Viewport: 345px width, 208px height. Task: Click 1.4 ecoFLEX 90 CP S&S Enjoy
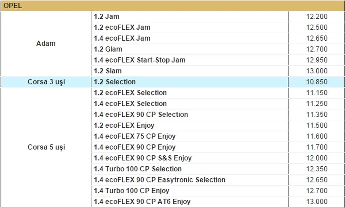[143, 158]
